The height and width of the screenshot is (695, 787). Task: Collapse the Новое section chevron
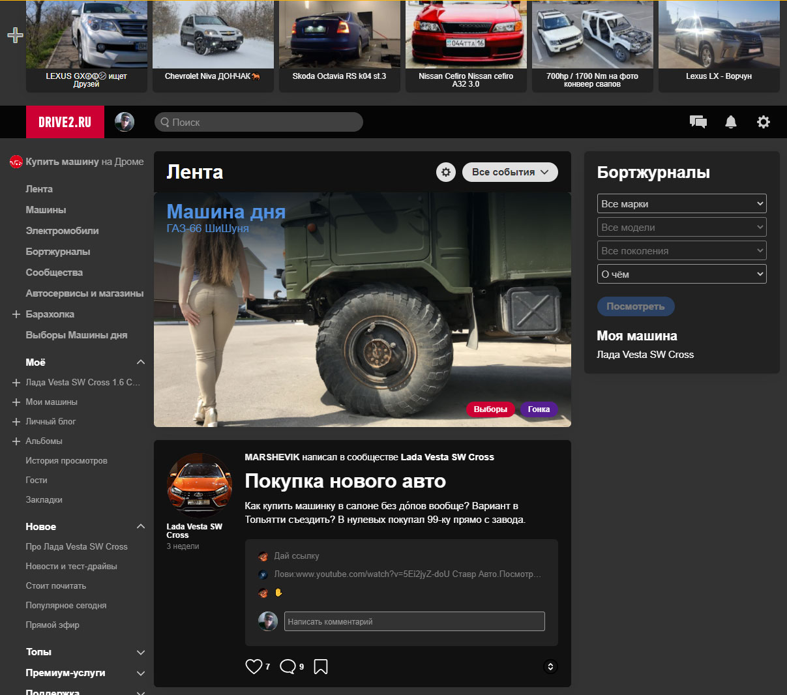click(140, 526)
